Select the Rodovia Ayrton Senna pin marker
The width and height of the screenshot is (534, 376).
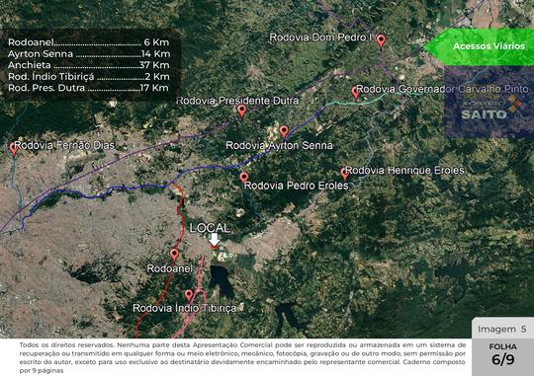pos(284,132)
